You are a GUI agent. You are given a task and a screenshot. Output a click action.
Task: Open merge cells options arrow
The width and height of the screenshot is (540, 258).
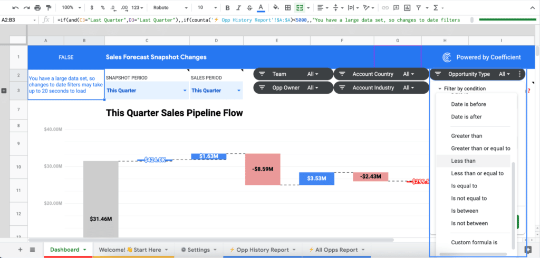tap(308, 7)
